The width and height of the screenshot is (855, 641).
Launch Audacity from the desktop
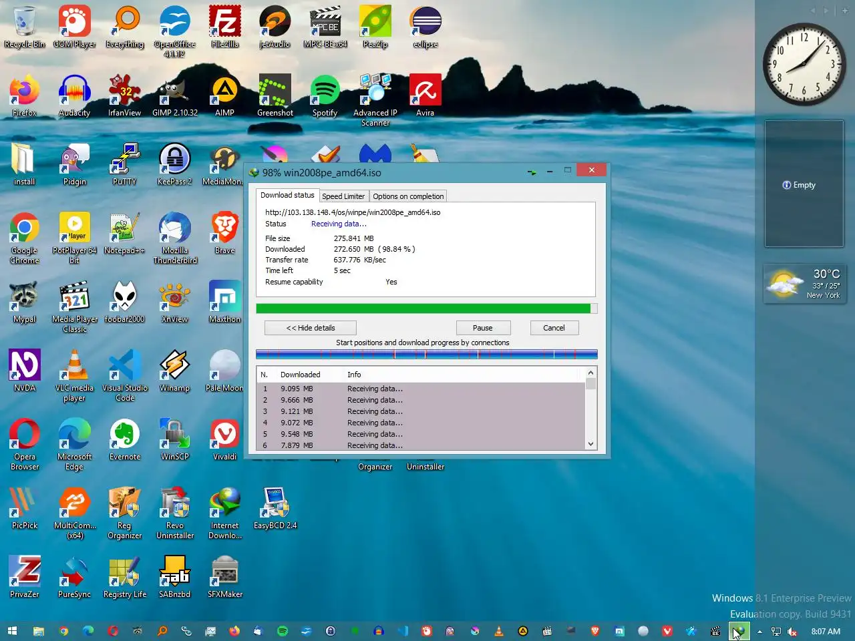(x=74, y=95)
